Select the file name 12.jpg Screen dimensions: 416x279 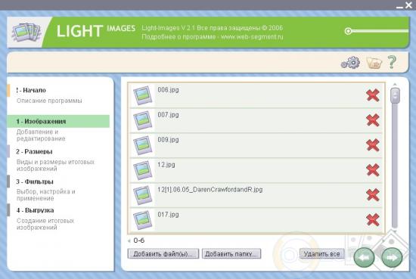(166, 165)
